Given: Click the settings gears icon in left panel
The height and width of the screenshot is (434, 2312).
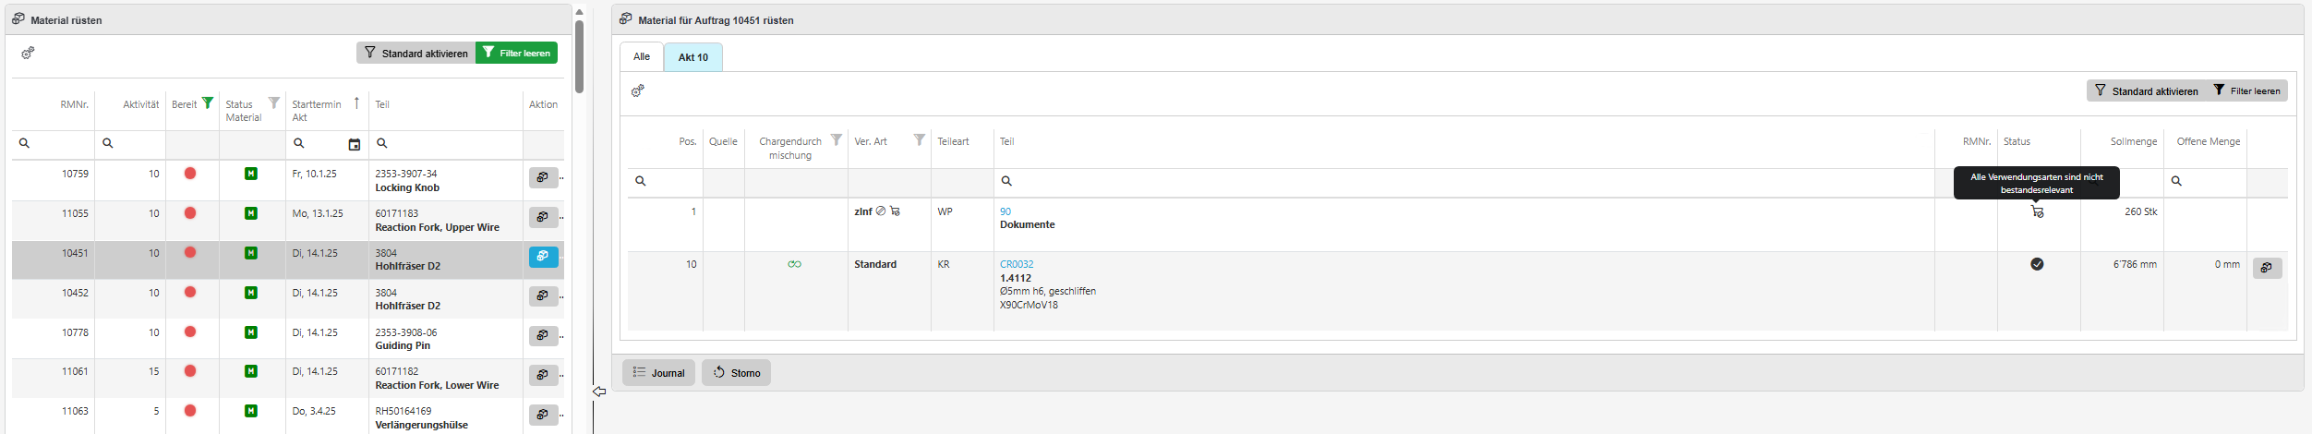Looking at the screenshot, I should tap(29, 53).
